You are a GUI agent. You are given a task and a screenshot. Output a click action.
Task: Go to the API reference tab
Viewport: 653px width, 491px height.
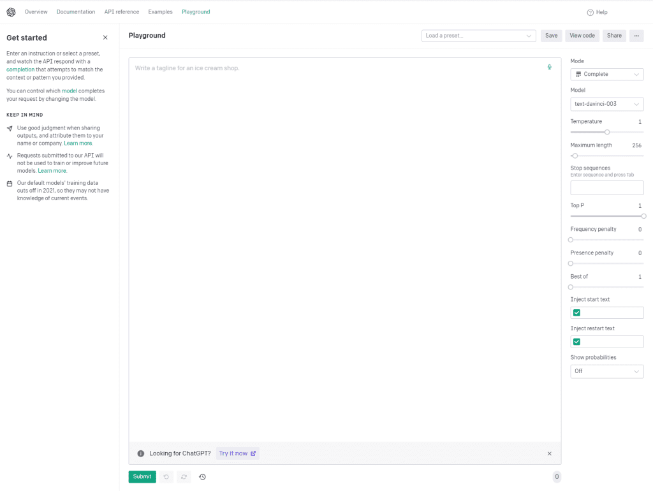[122, 12]
